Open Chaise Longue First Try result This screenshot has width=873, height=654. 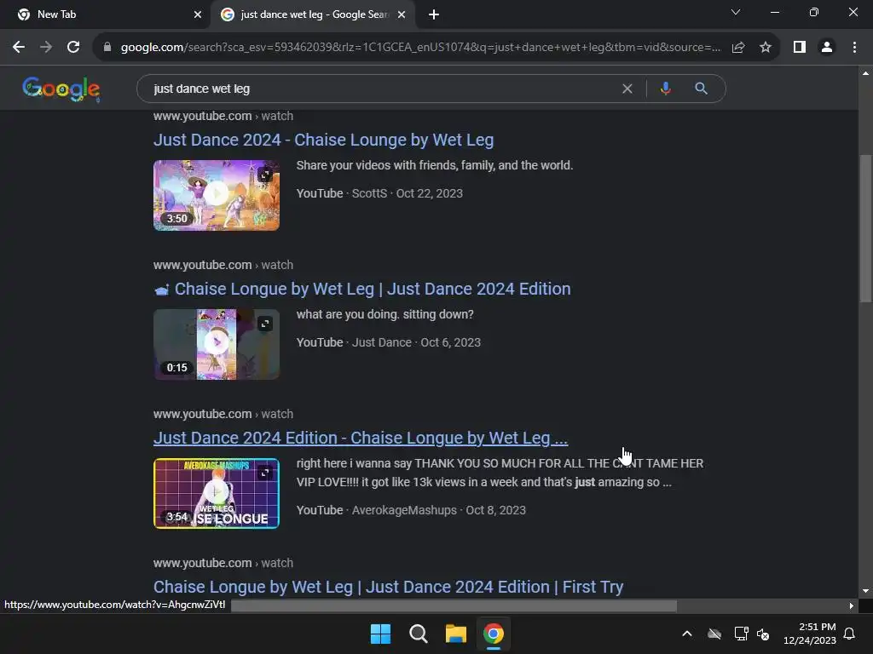pyautogui.click(x=389, y=587)
